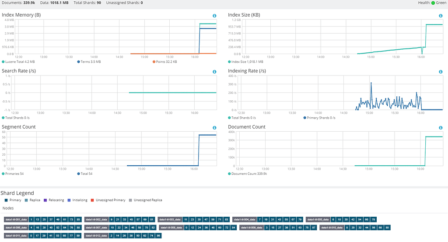
Task: Open the data1-iil-001_data node link
Action: (x=16, y=219)
